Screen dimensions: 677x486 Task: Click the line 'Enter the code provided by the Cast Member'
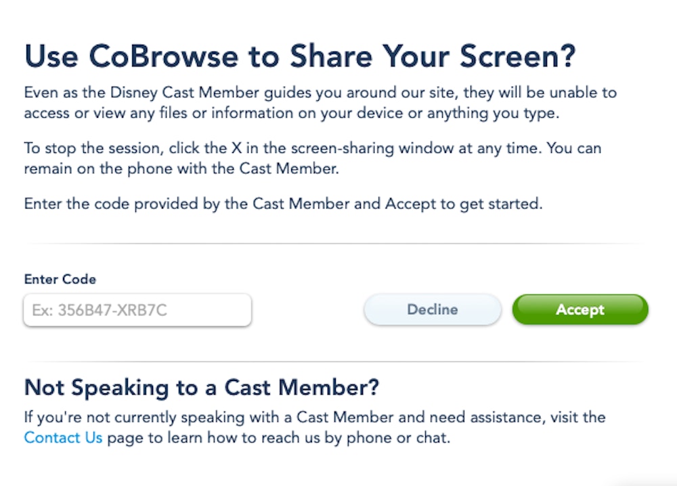(x=283, y=203)
